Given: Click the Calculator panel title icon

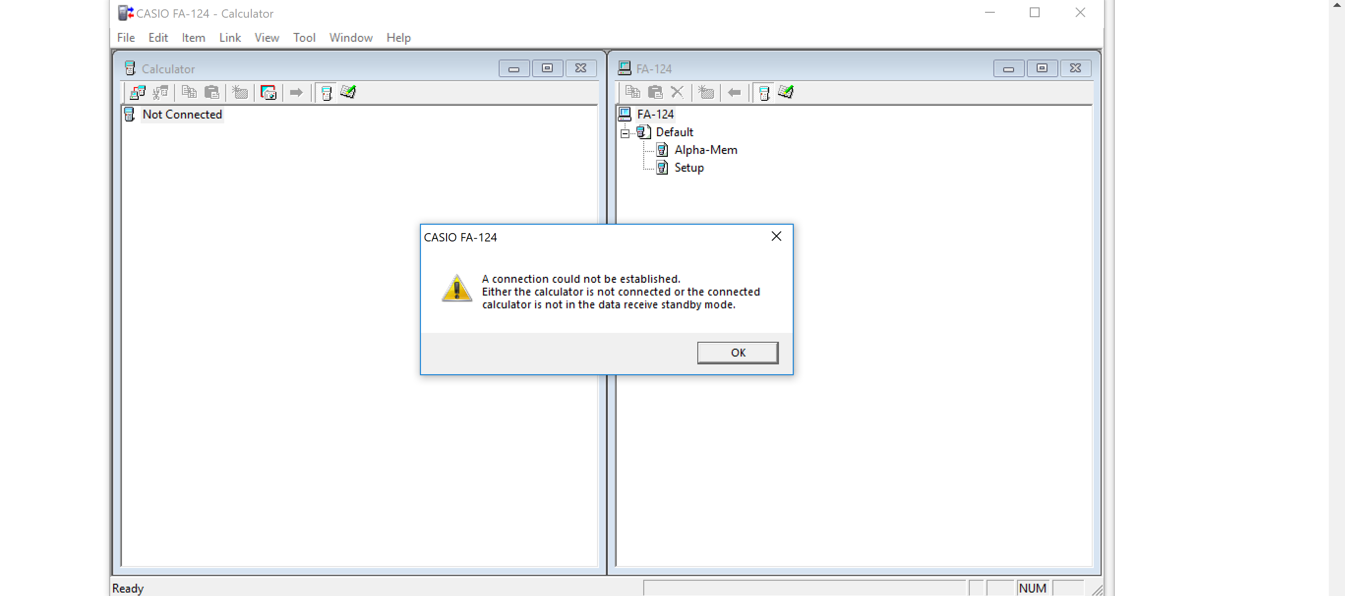Looking at the screenshot, I should pos(130,68).
